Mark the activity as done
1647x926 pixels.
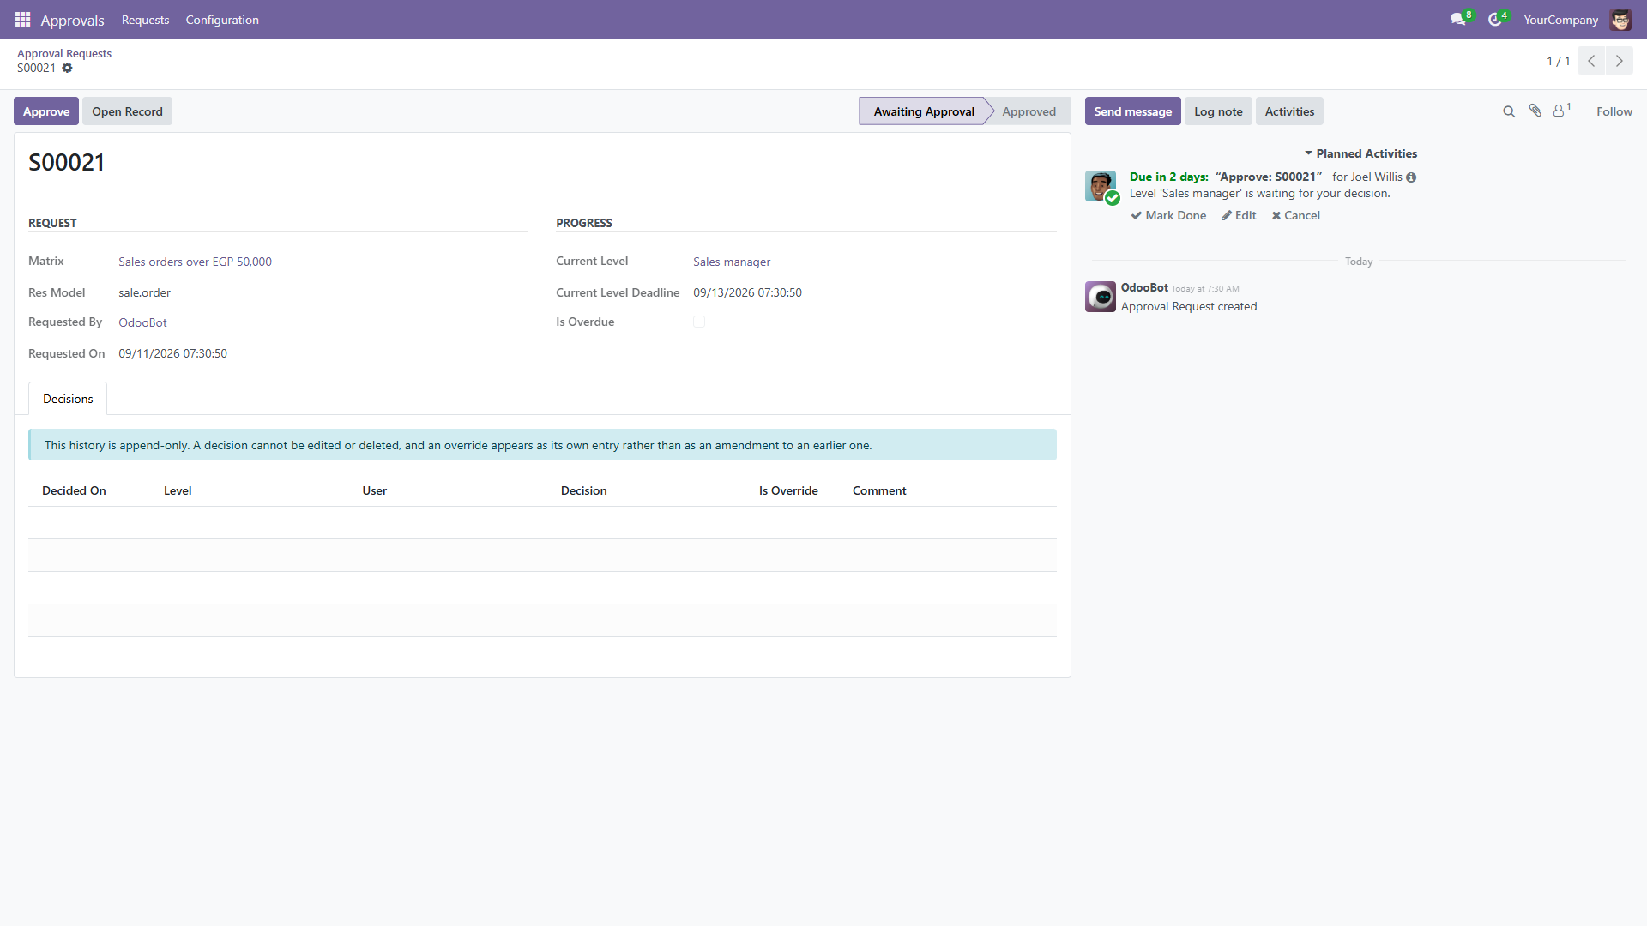[1168, 215]
